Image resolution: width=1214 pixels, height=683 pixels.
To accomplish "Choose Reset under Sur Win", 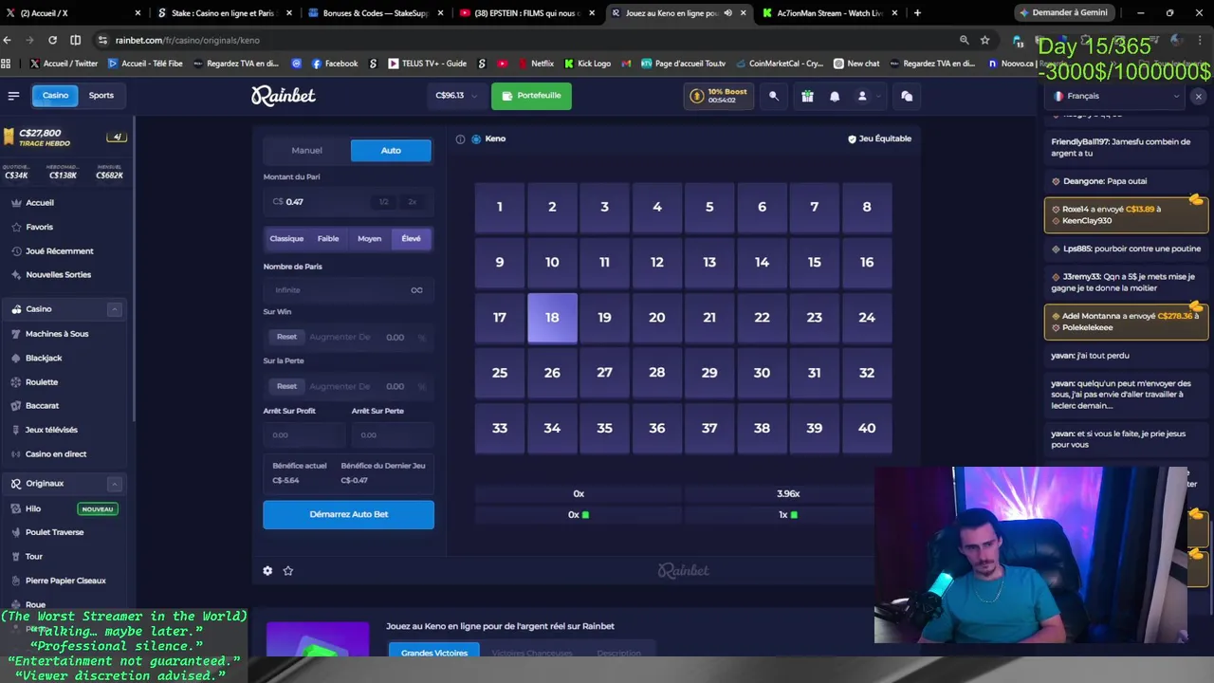I will [286, 337].
